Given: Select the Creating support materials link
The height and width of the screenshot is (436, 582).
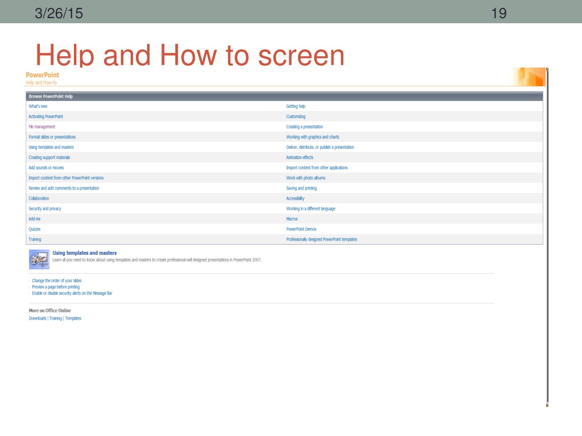Looking at the screenshot, I should point(49,158).
